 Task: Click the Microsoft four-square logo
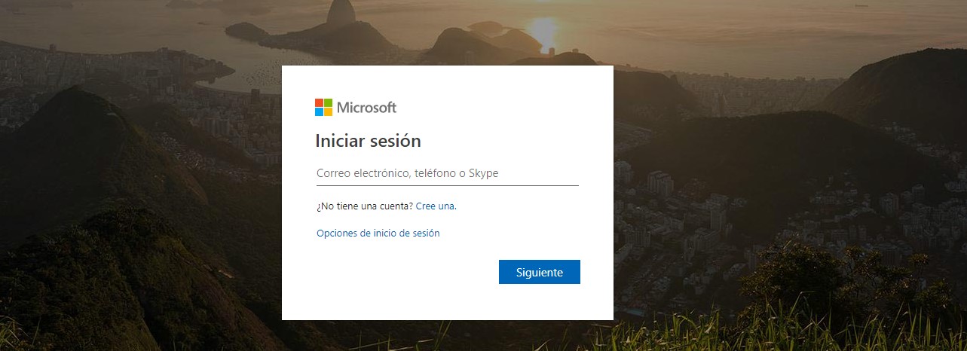323,107
